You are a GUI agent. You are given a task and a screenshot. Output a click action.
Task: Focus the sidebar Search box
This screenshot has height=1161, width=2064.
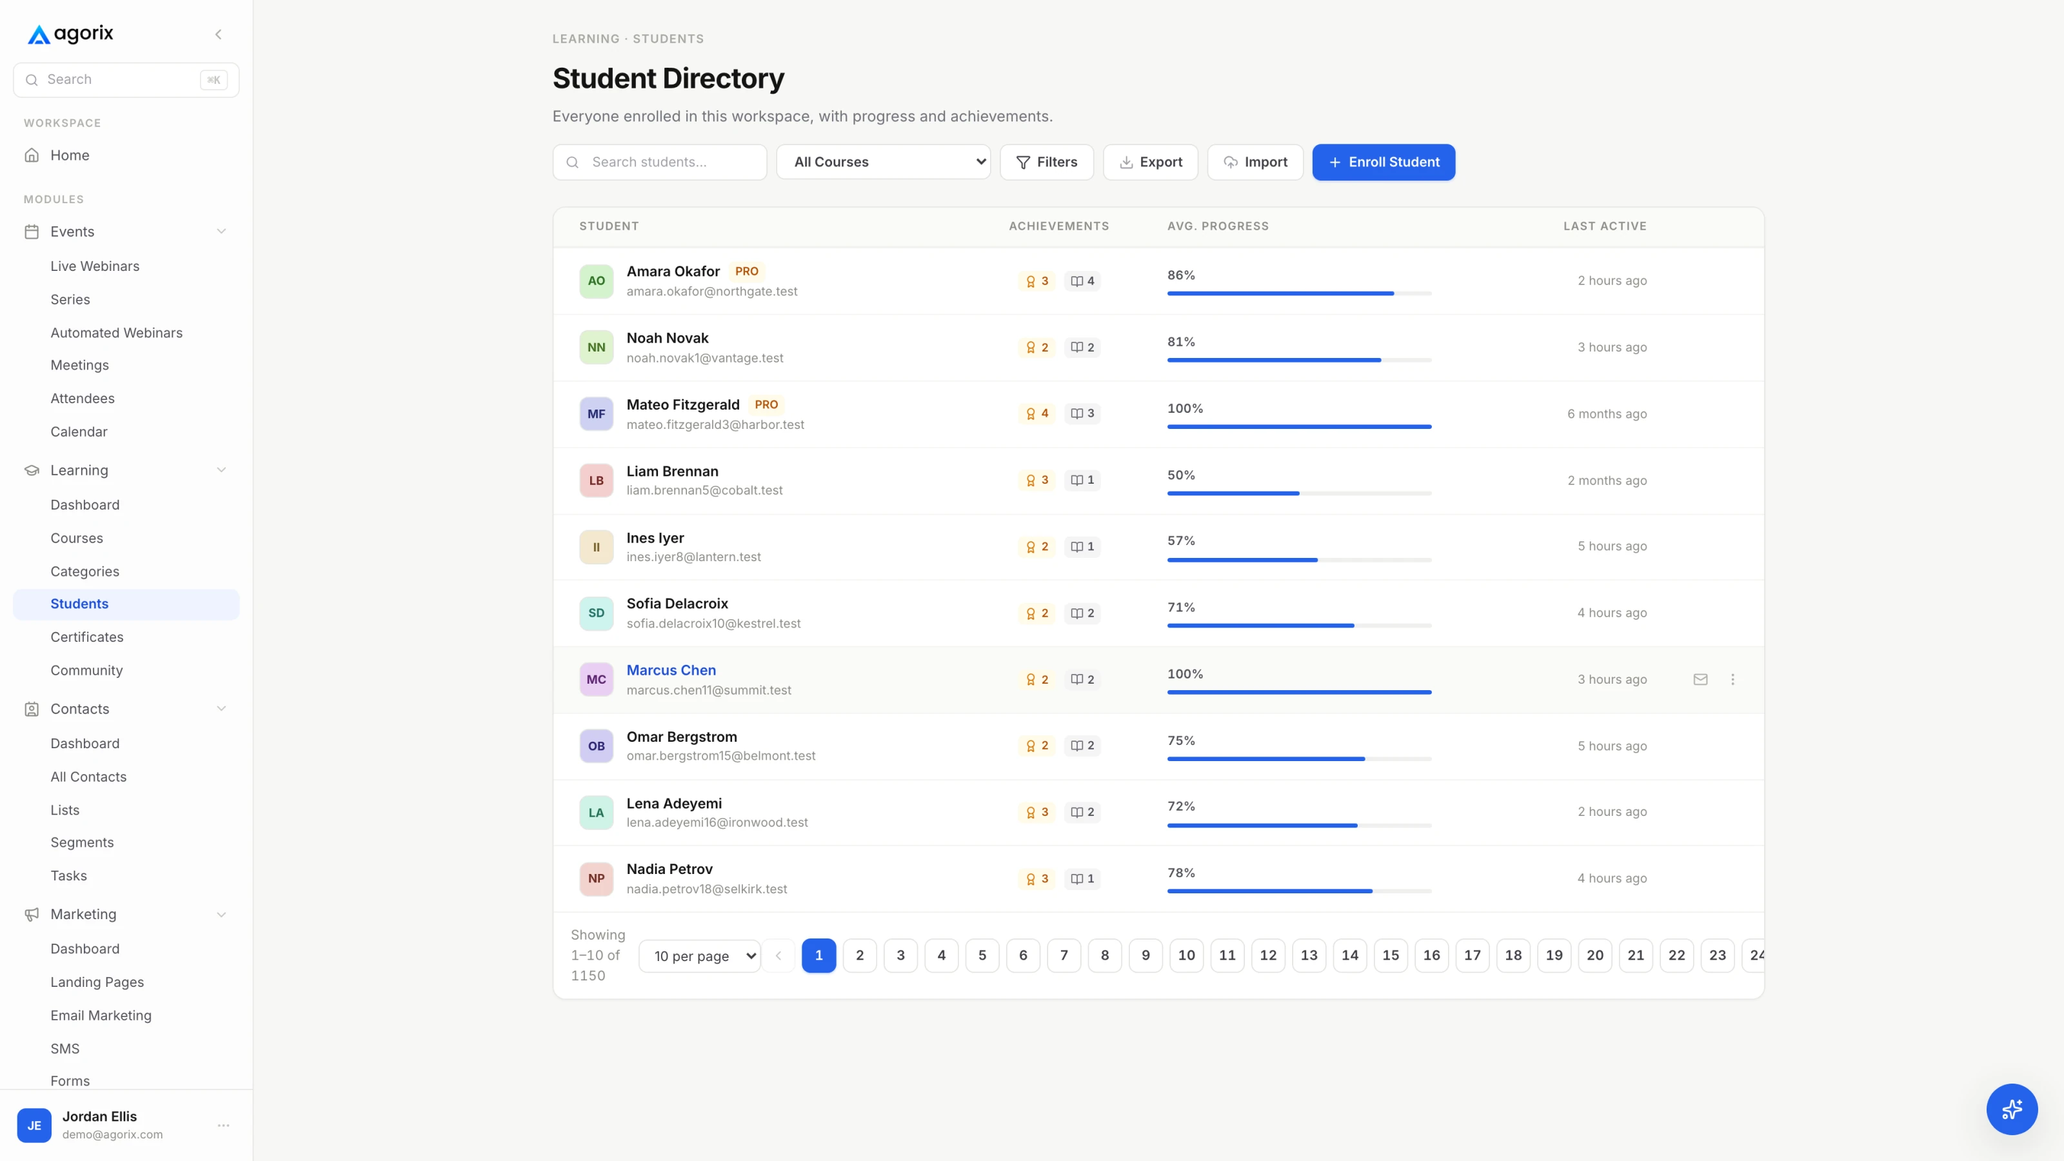click(x=126, y=80)
